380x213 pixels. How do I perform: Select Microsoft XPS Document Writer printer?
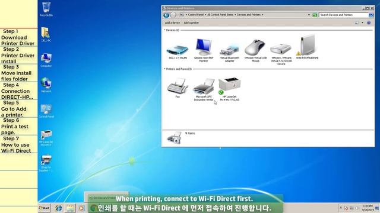tap(204, 89)
